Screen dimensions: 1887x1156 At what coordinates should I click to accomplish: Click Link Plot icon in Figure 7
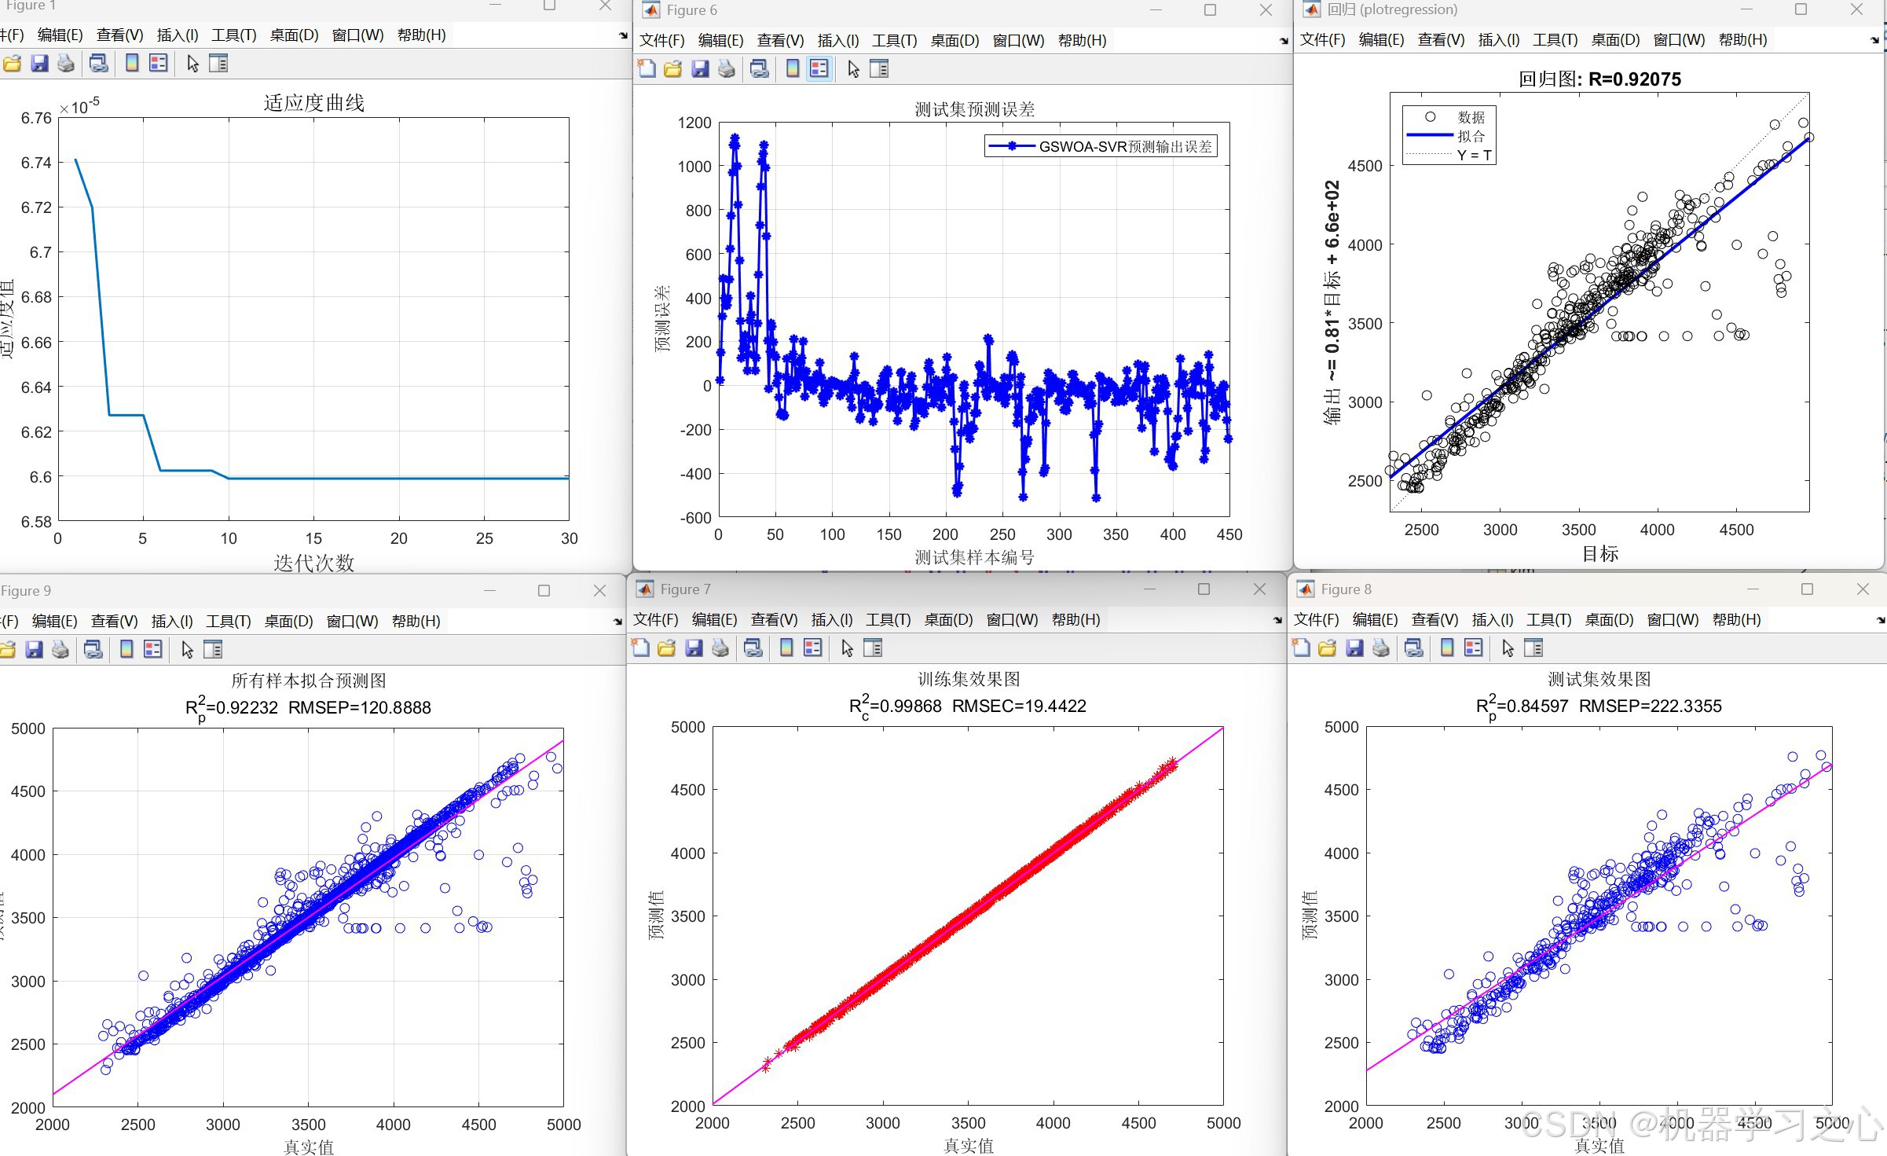tap(753, 648)
